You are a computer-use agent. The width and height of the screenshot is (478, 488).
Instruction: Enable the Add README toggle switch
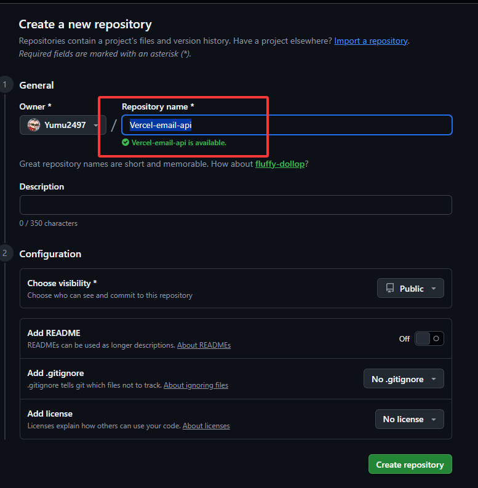429,338
